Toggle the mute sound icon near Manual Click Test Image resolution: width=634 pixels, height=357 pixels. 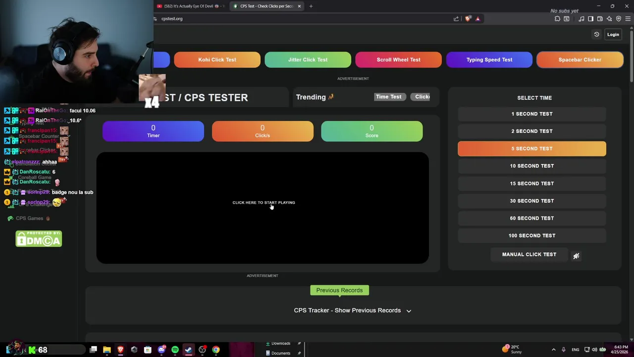(x=576, y=256)
